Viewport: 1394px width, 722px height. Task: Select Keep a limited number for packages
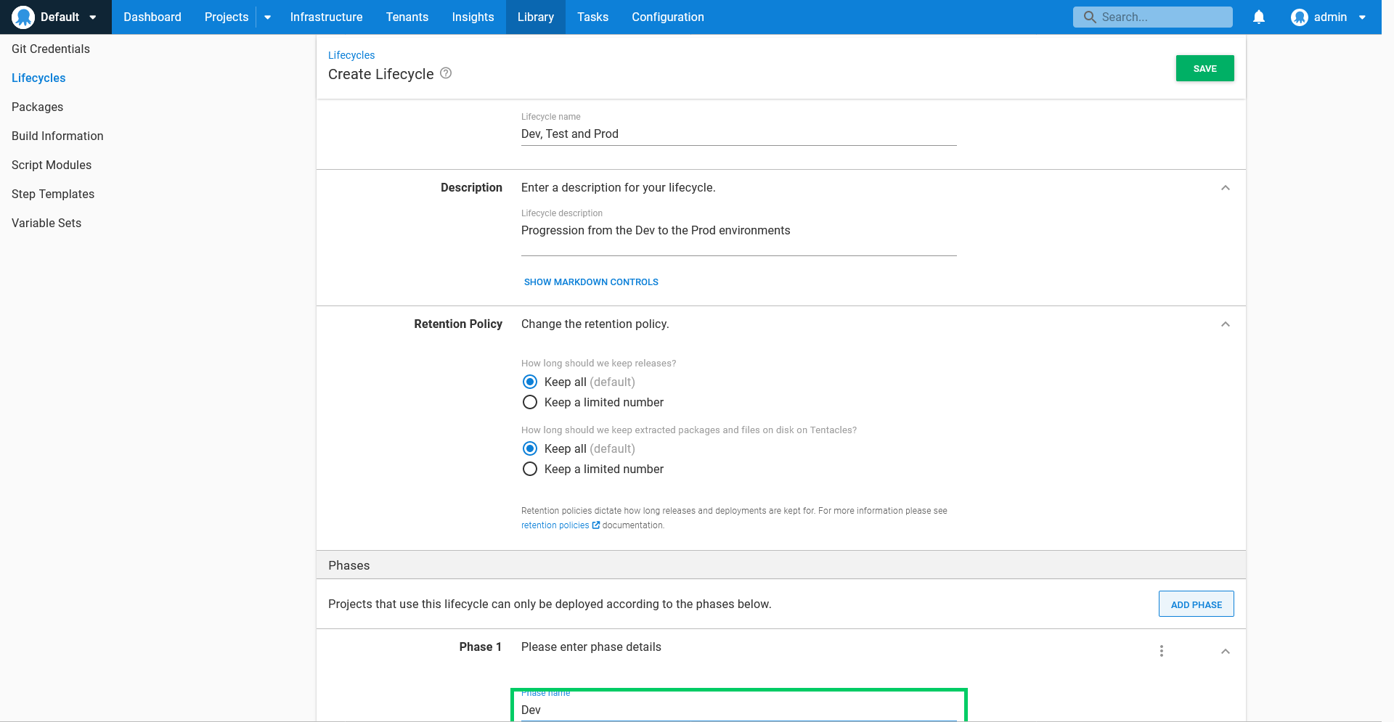coord(530,469)
